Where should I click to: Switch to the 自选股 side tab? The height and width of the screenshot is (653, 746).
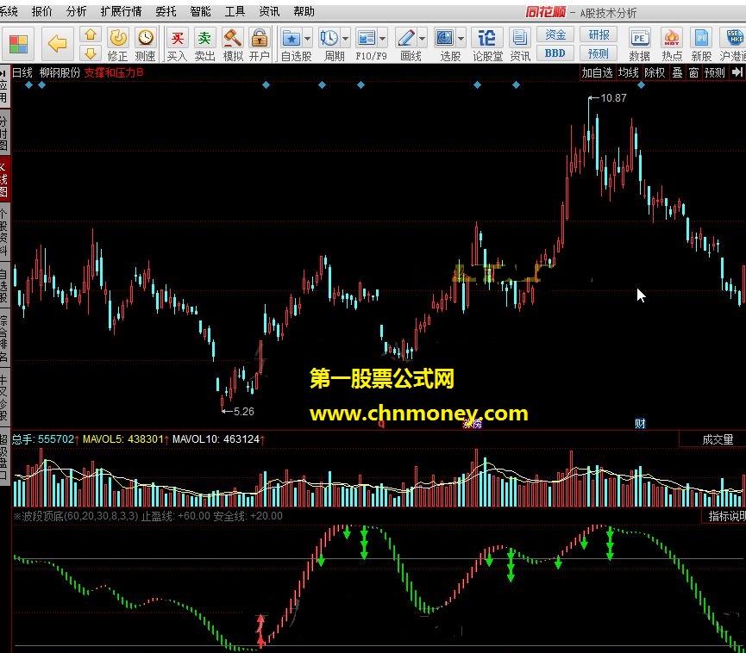coord(4,285)
